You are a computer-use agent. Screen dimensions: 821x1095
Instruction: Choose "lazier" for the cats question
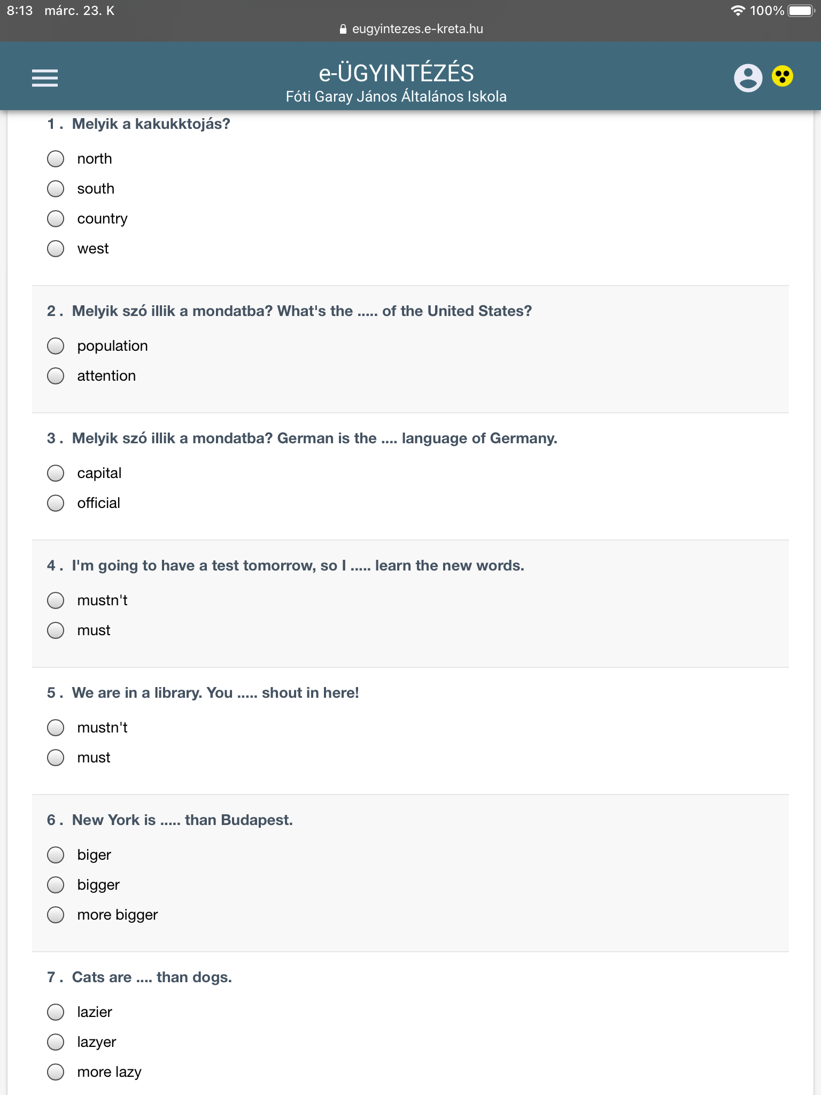click(x=56, y=1012)
